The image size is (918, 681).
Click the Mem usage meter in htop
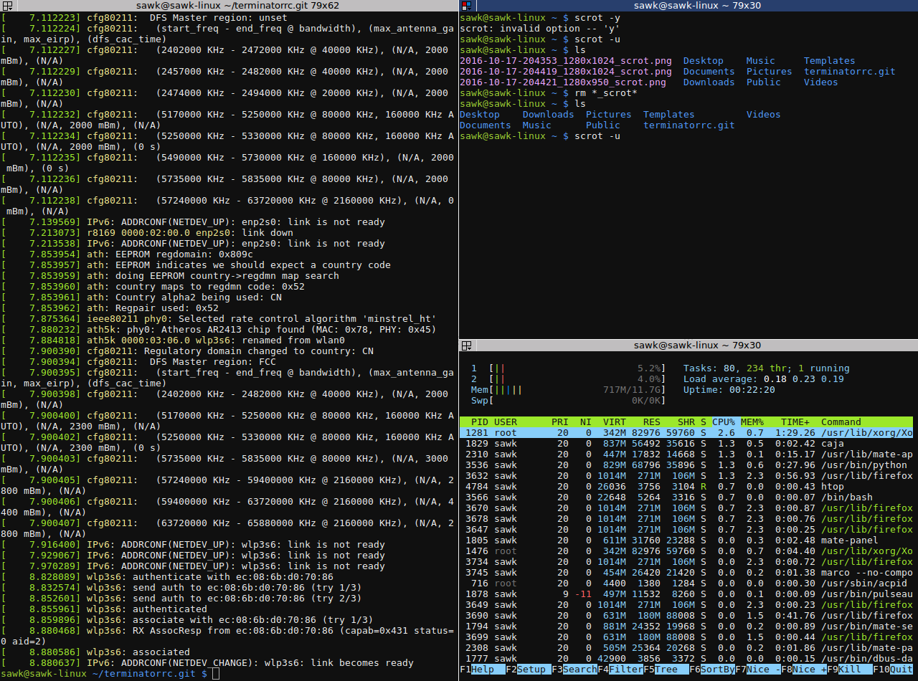(569, 390)
